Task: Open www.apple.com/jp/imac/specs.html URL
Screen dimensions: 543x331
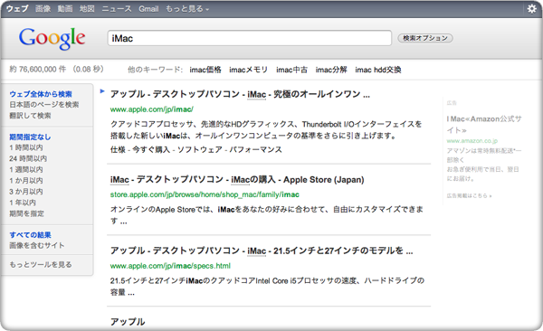Action: 170,266
